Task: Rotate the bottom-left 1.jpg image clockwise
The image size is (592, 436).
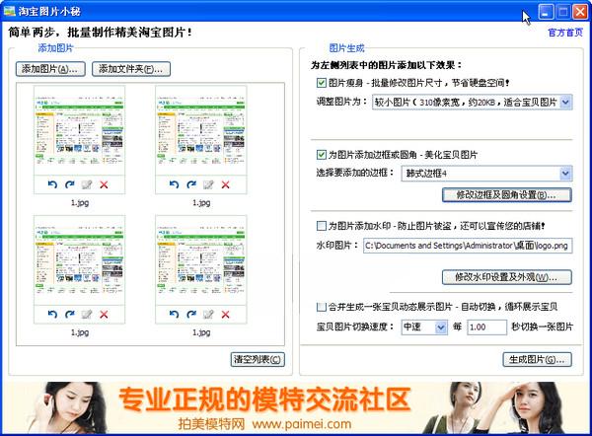Action: (x=69, y=314)
